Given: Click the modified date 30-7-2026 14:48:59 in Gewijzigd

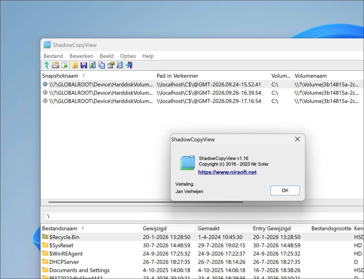Looking at the screenshot, I should pos(166,245).
